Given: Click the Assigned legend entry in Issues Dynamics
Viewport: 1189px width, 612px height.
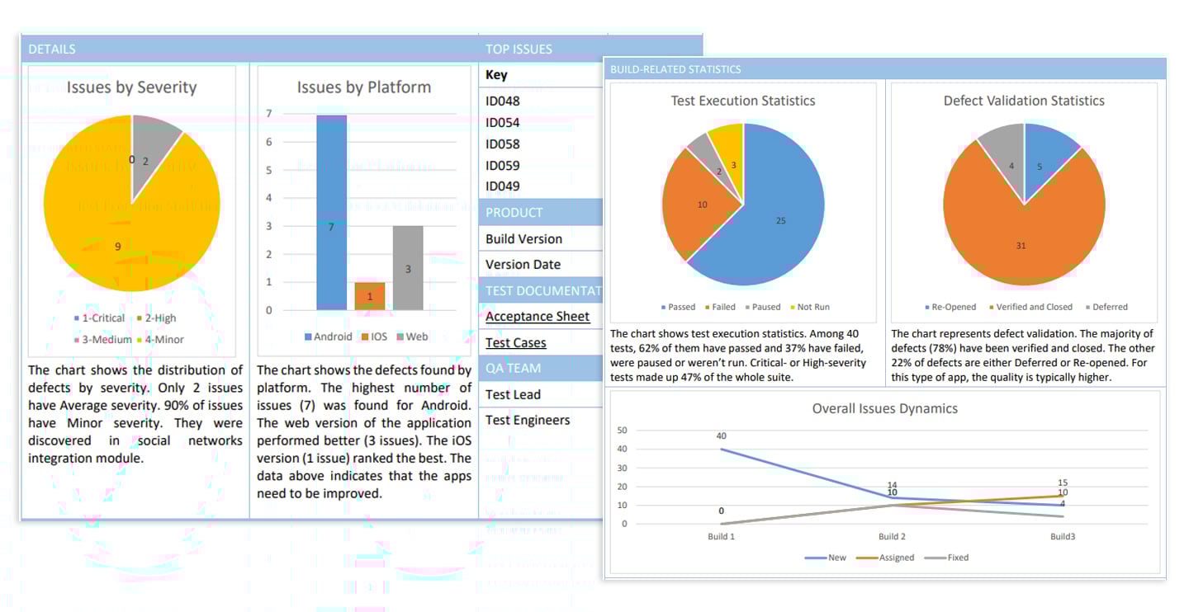Looking at the screenshot, I should 896,558.
